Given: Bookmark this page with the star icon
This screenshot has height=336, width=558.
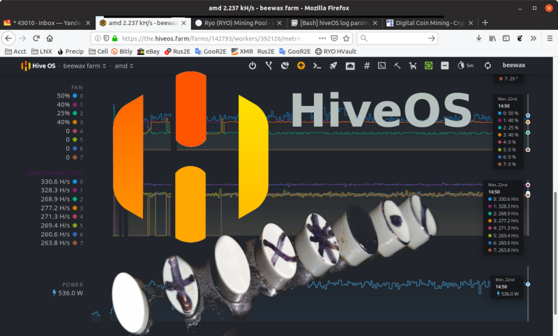Looking at the screenshot, I should [x=346, y=38].
